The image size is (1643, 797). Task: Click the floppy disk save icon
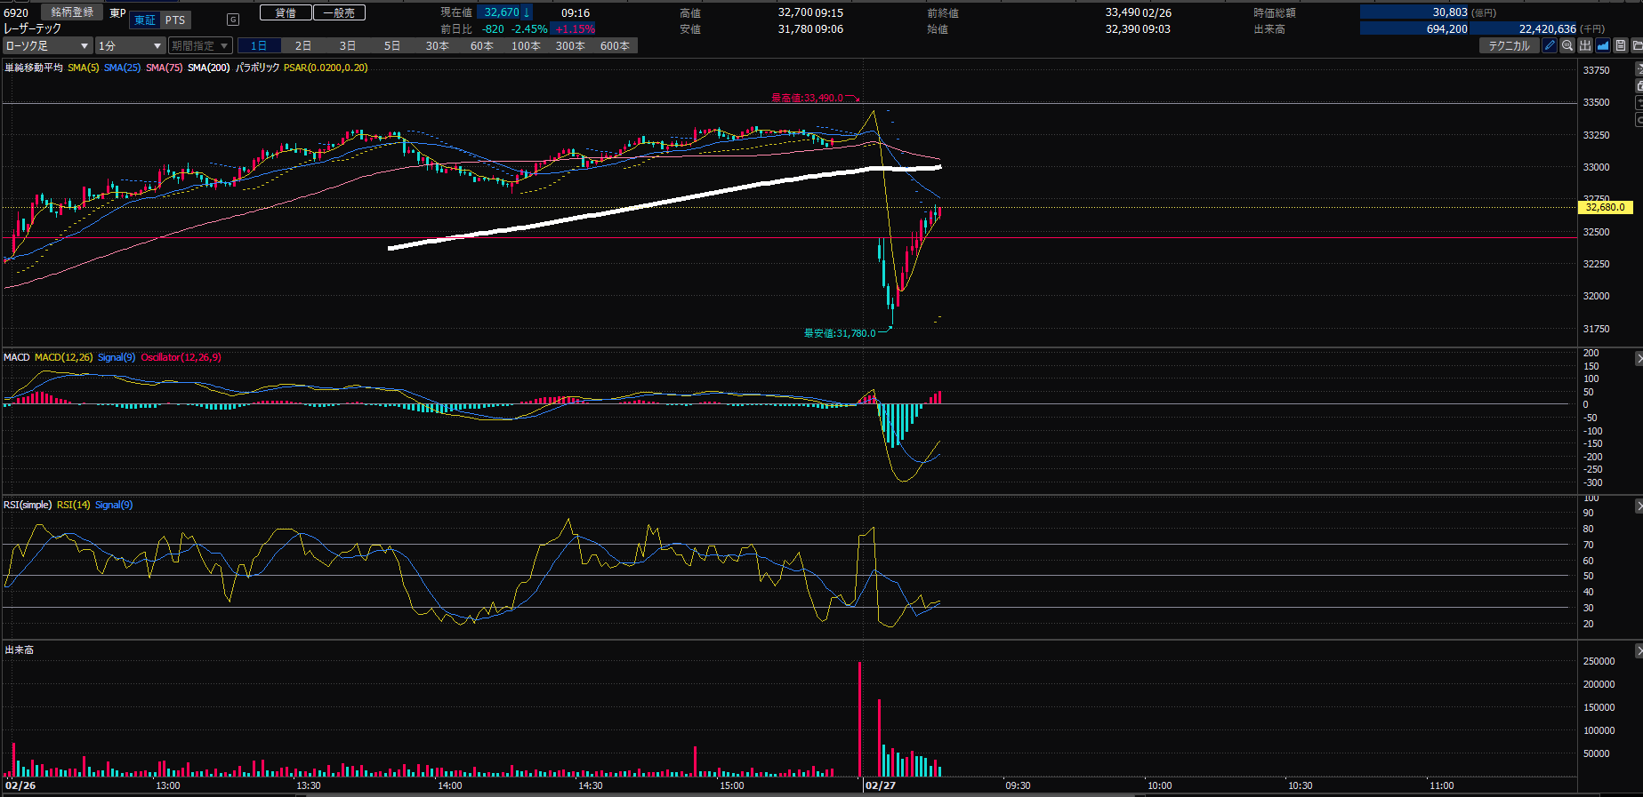click(1621, 45)
